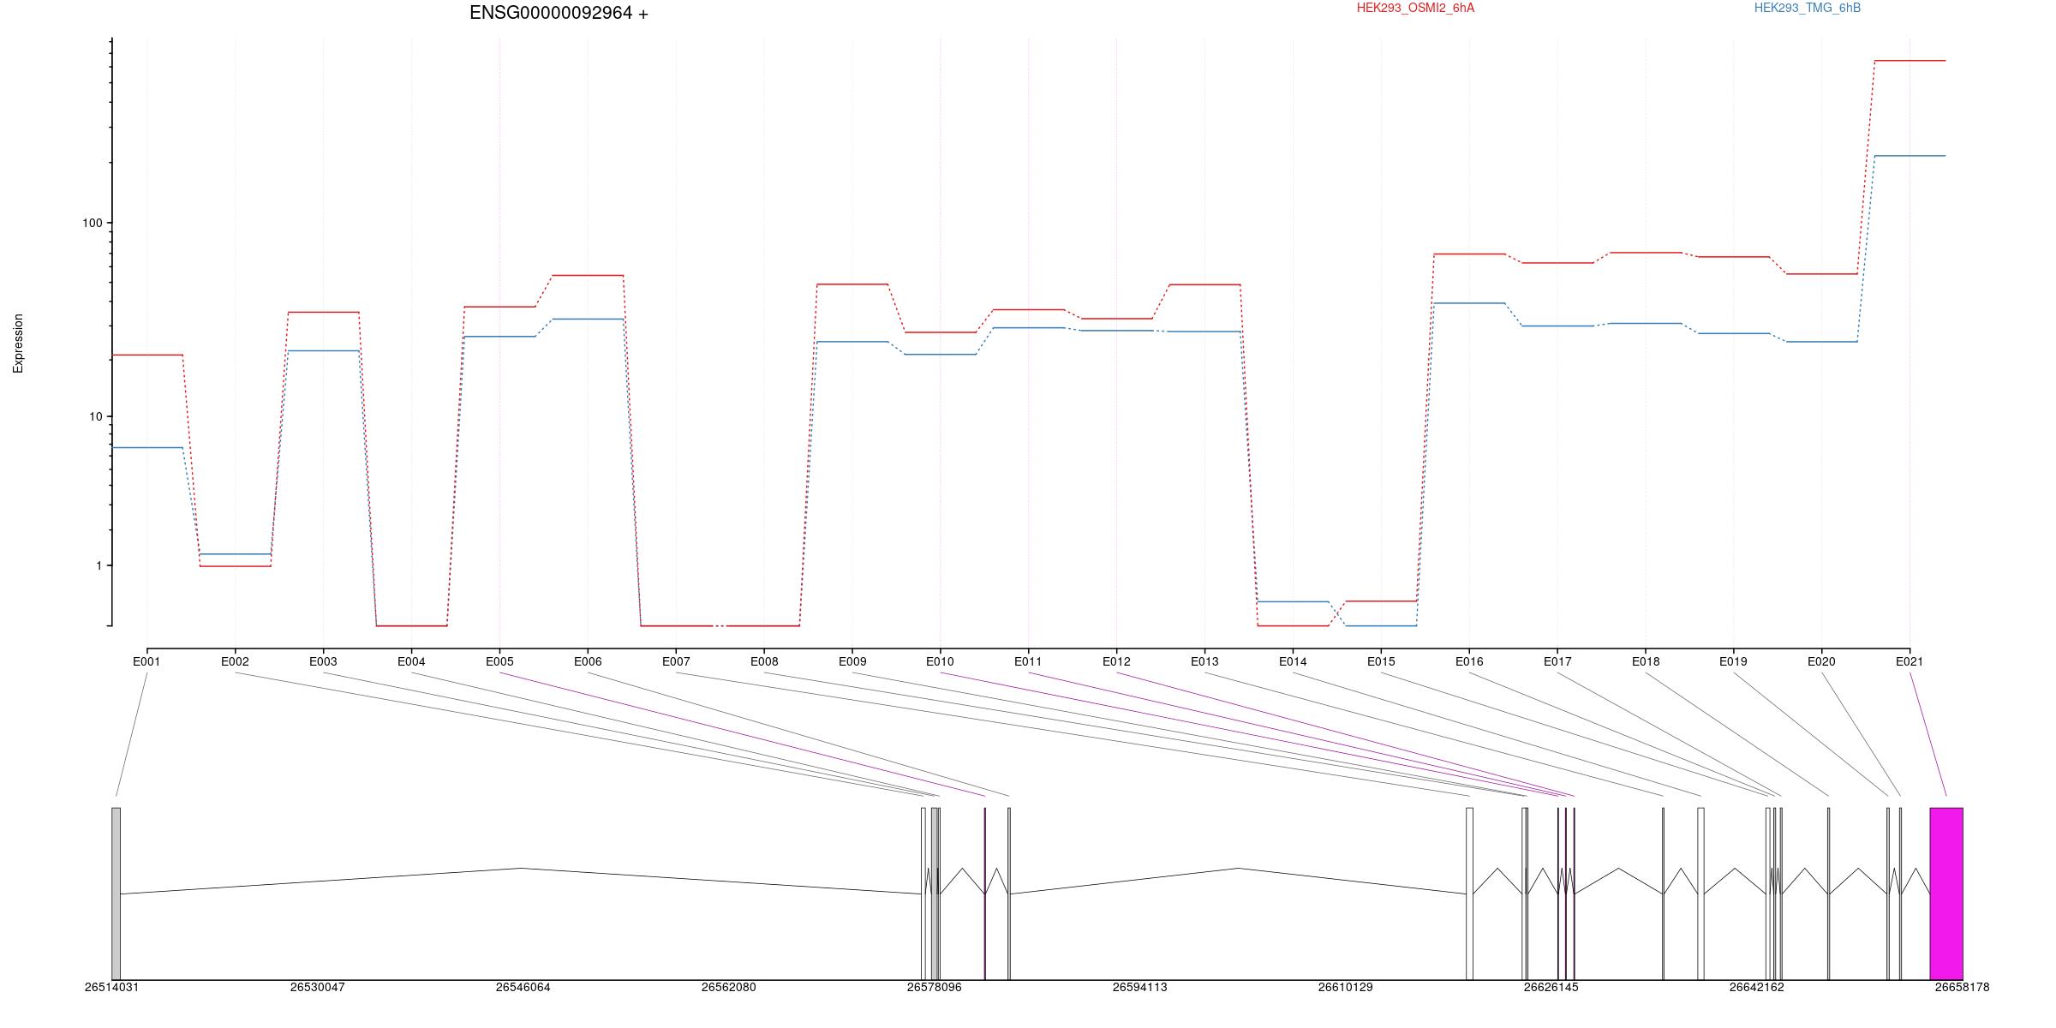Click exon label E020
Image resolution: width=2056 pixels, height=1028 pixels.
click(1821, 661)
